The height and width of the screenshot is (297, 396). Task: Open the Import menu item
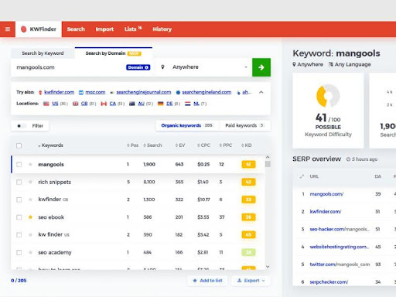point(104,29)
